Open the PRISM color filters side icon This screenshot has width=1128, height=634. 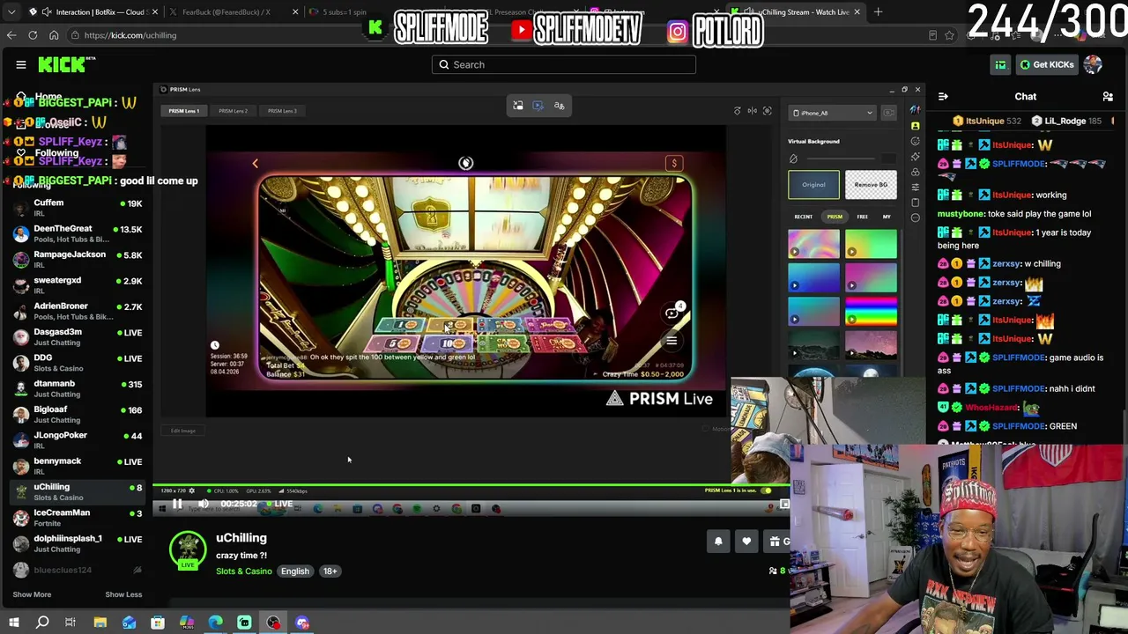(x=916, y=172)
